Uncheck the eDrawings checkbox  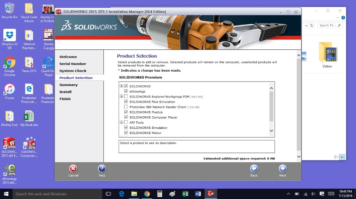pyautogui.click(x=126, y=91)
